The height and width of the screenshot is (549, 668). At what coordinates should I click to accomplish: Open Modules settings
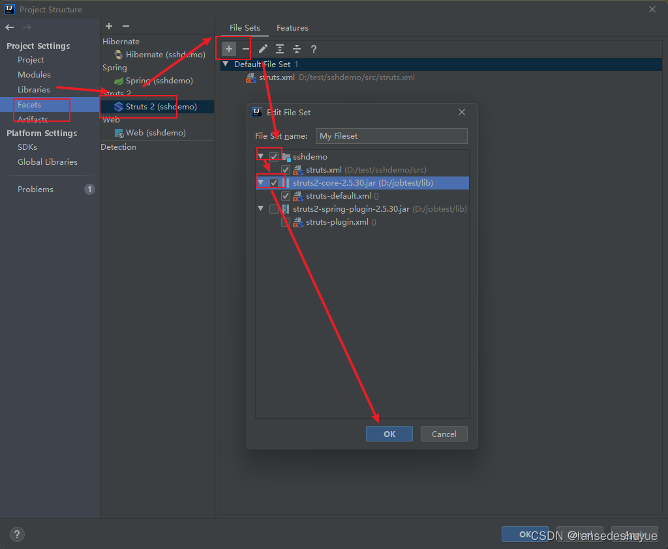pyautogui.click(x=34, y=75)
